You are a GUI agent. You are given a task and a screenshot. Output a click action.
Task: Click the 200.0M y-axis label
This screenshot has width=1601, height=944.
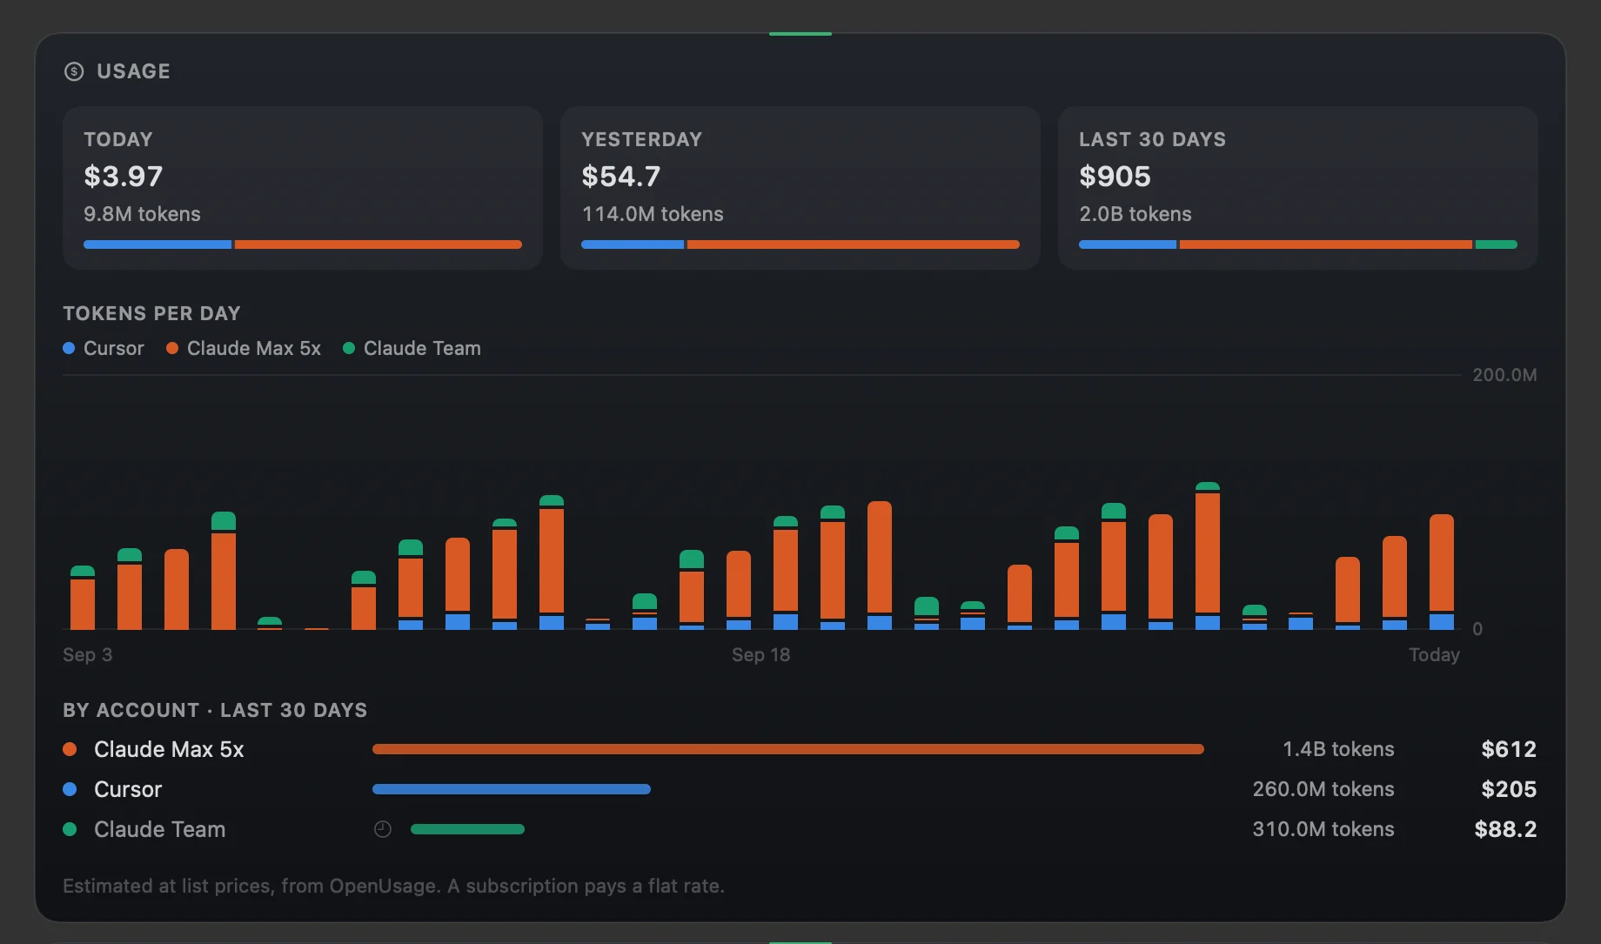[1504, 375]
